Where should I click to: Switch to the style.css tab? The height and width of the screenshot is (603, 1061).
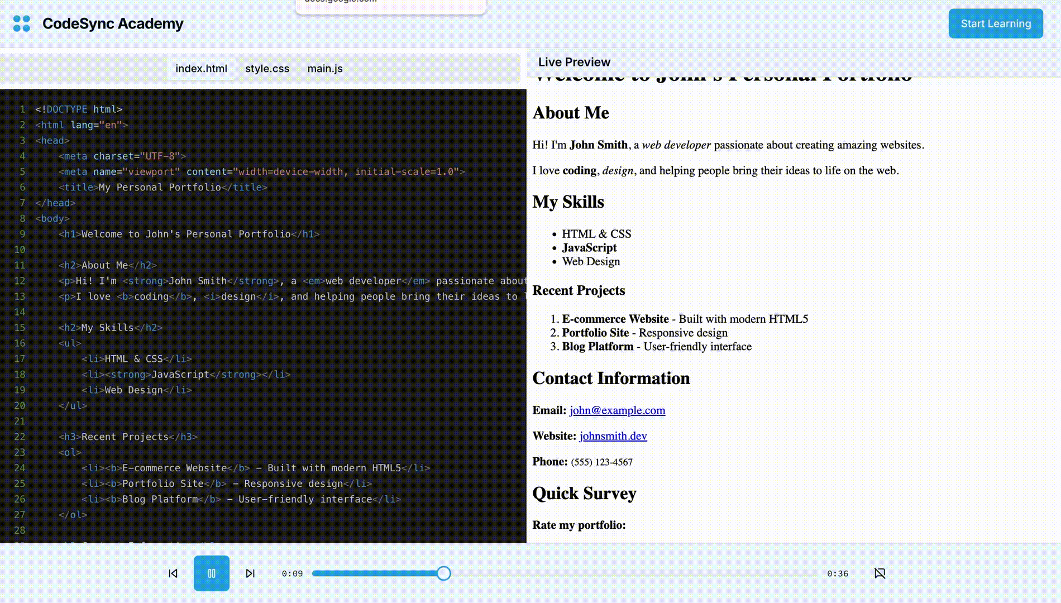[267, 69]
